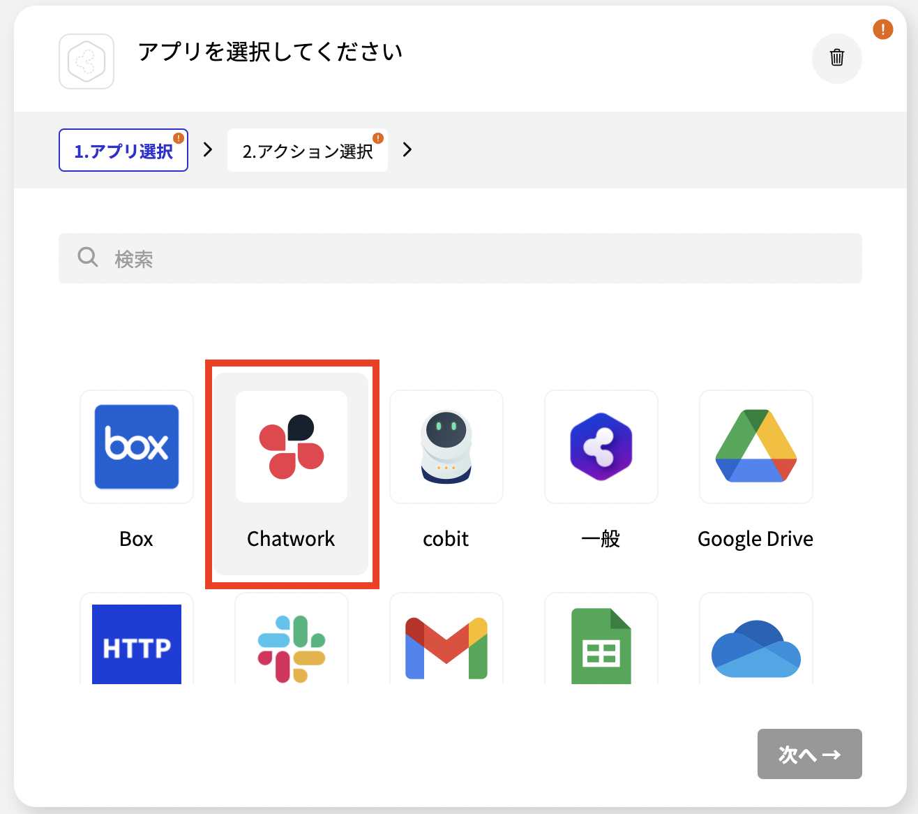Click the hexagon app placeholder icon in header
The height and width of the screenshot is (814, 918).
pyautogui.click(x=86, y=61)
